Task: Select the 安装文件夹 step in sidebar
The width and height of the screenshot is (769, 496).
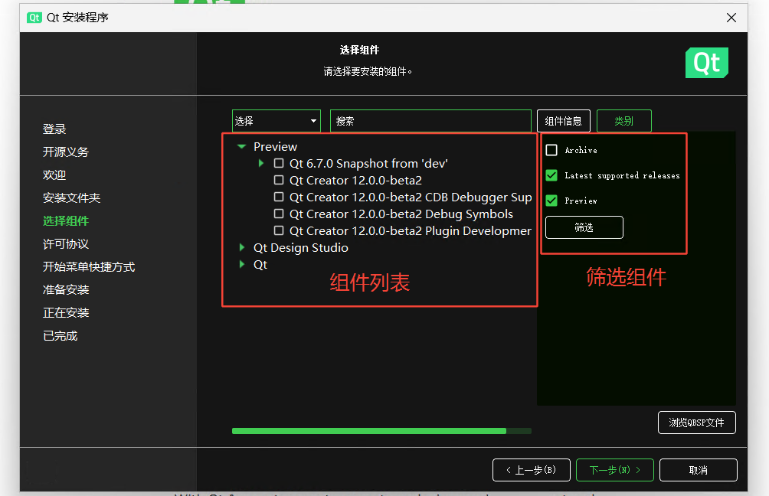Action: pyautogui.click(x=71, y=198)
